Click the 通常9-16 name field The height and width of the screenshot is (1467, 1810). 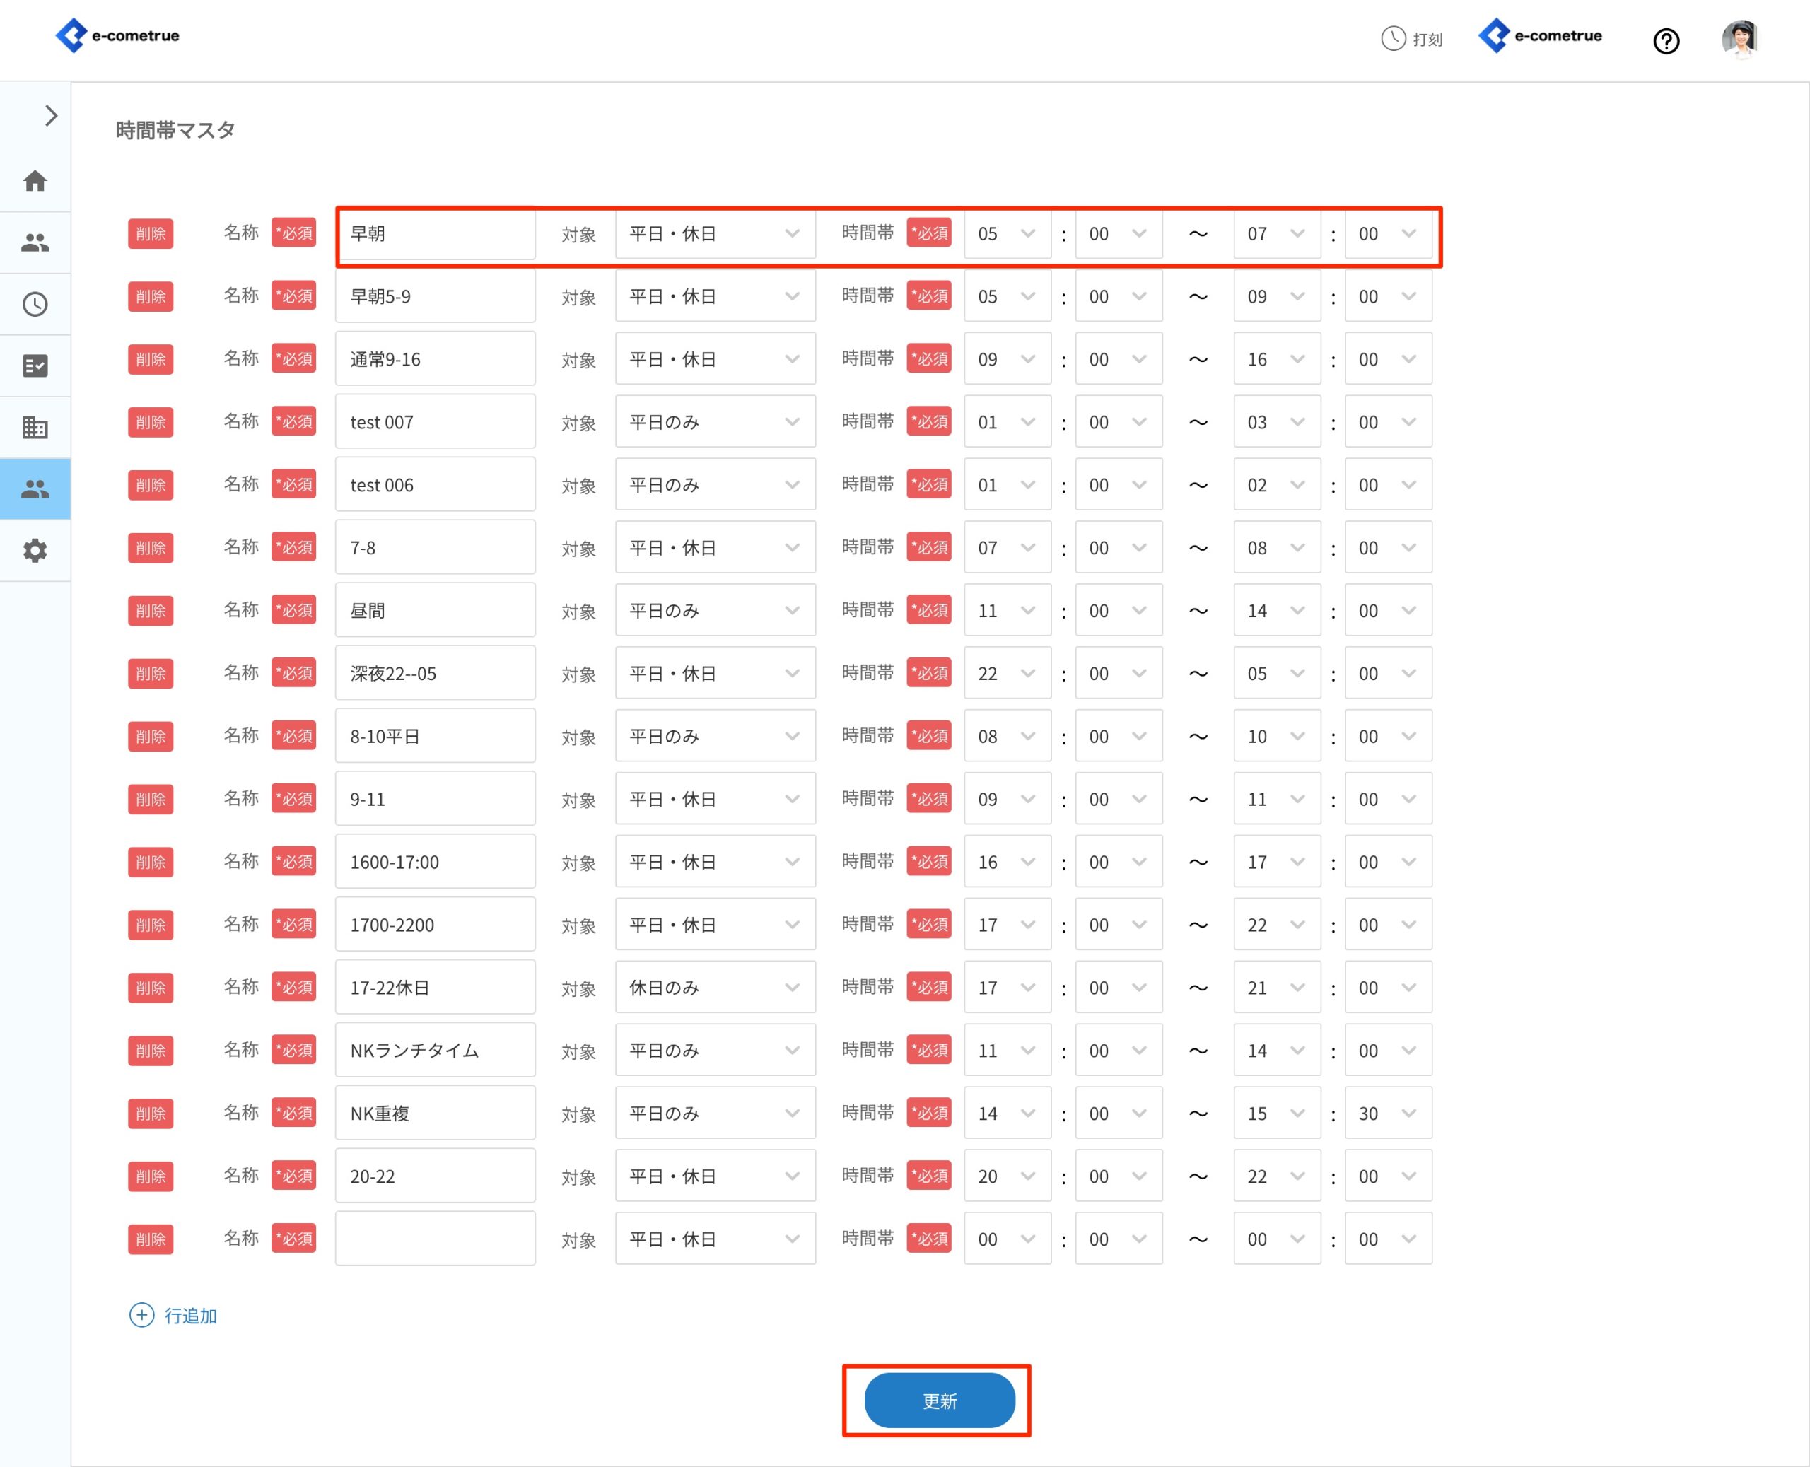pos(434,359)
